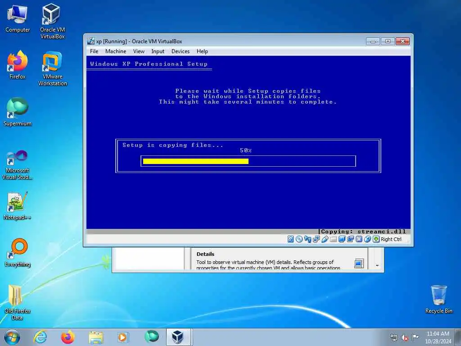Click the Details tool icon in VirtualBox Manager

tap(359, 263)
